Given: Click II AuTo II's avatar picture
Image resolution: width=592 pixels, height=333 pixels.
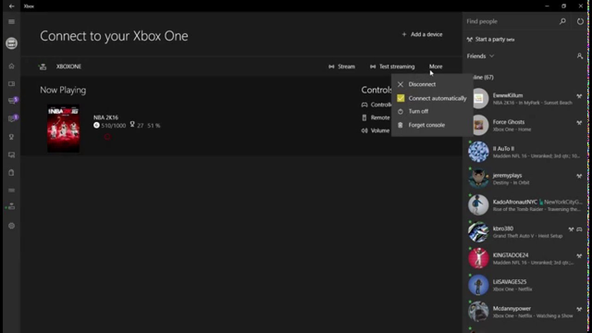Looking at the screenshot, I should (x=478, y=152).
